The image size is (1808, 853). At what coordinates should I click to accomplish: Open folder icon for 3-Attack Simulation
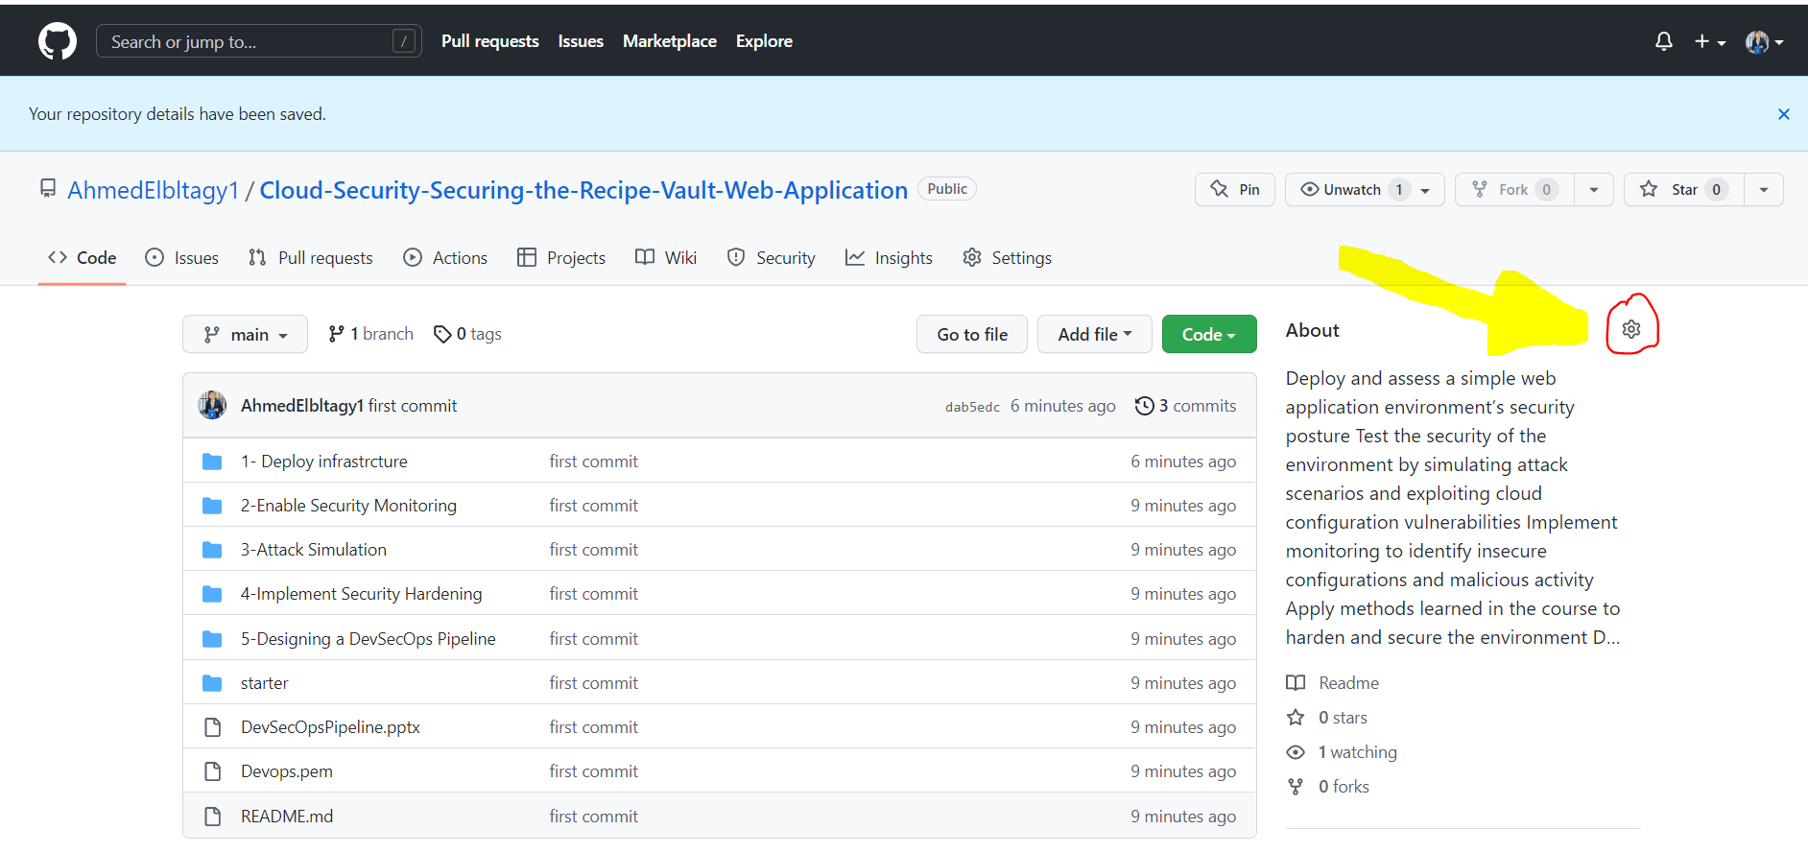pyautogui.click(x=212, y=550)
